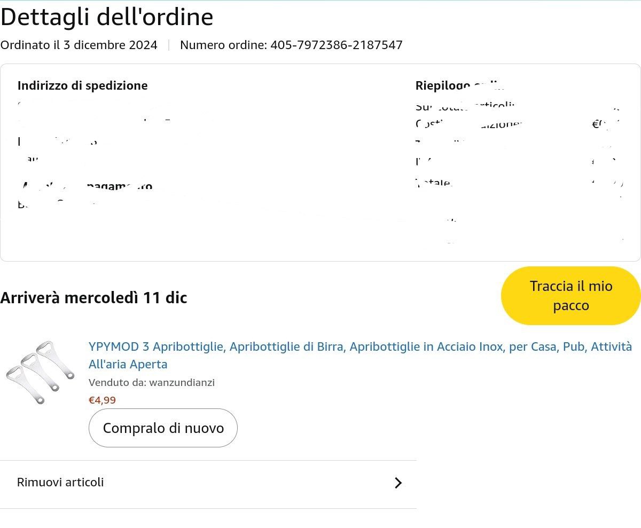
Task: Click the divider between order date and number
Action: click(x=169, y=45)
